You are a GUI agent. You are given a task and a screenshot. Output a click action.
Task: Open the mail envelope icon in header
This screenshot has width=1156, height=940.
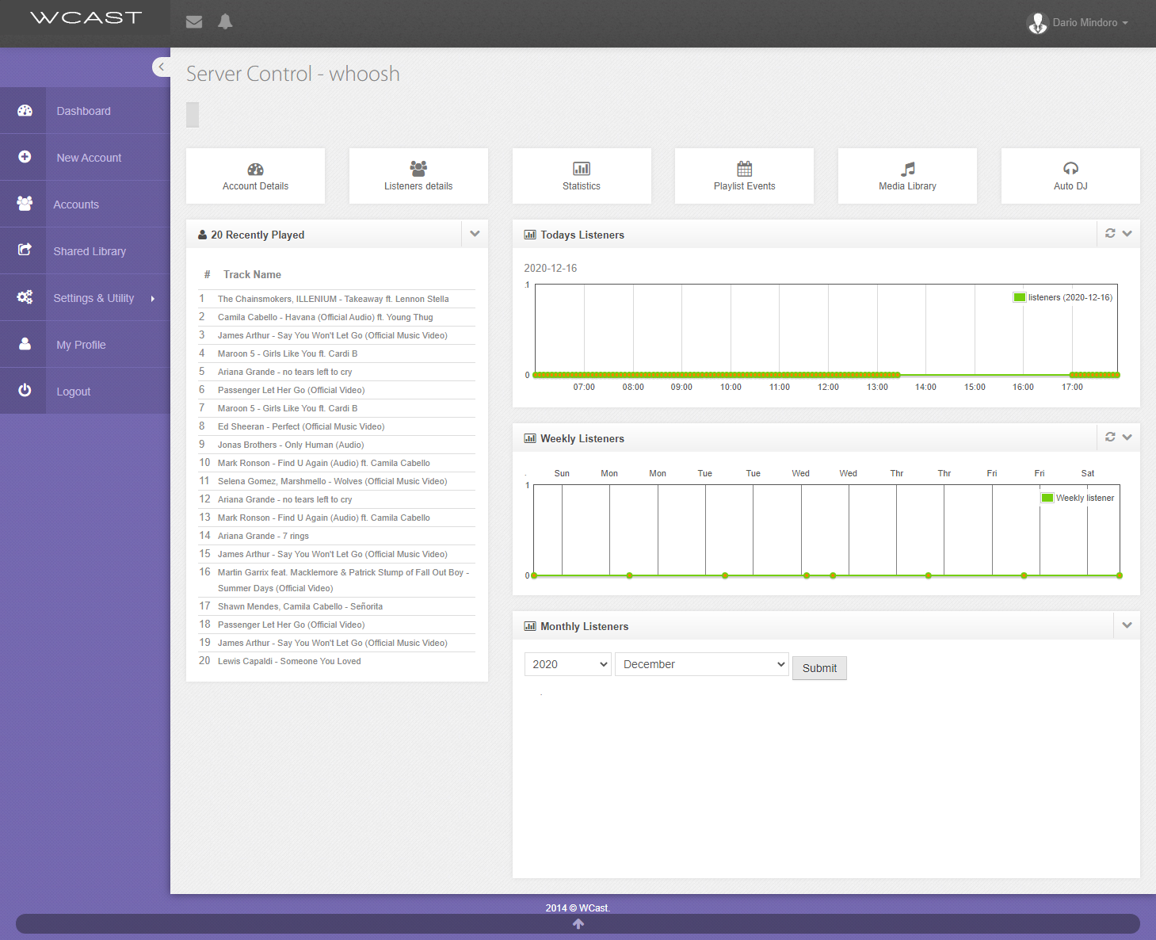[194, 22]
